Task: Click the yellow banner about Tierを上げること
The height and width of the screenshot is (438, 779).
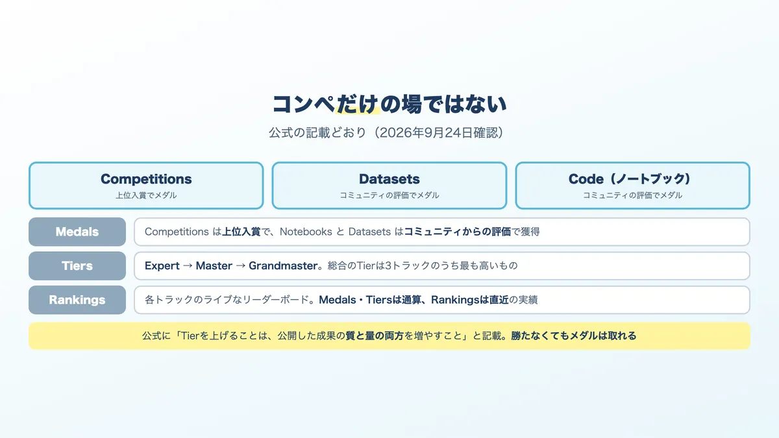Action: 389,336
